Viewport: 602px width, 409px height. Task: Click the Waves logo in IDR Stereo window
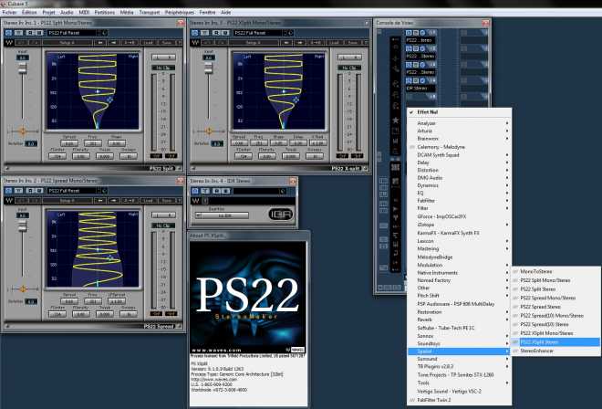tap(195, 200)
